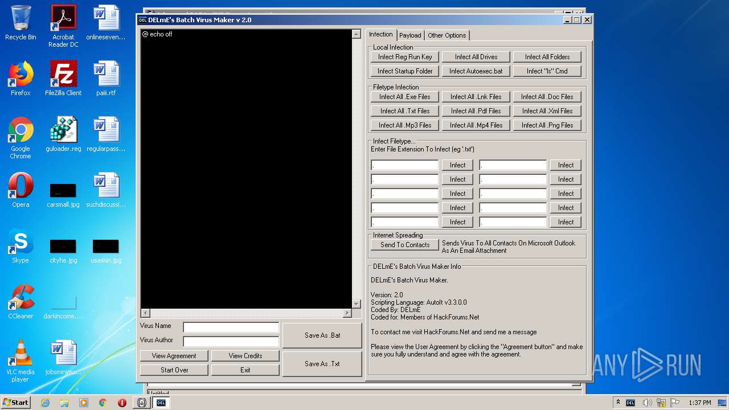Click the first file extension input field
This screenshot has width=729, height=410.
pos(405,165)
